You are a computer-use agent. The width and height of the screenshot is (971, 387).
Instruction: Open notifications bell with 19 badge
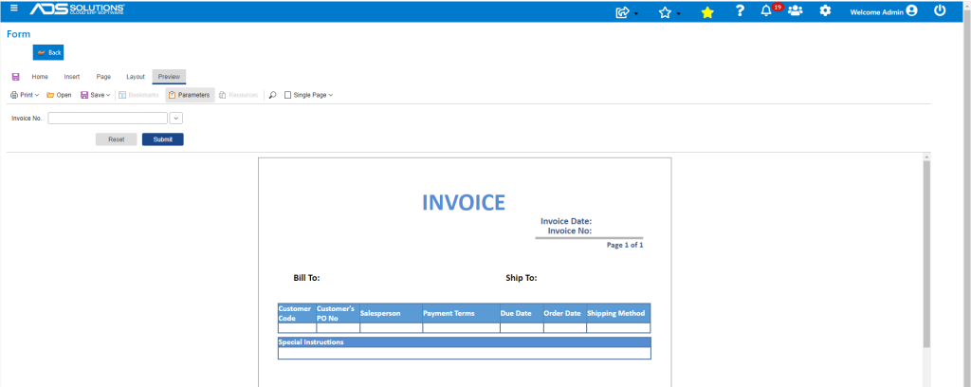771,9
